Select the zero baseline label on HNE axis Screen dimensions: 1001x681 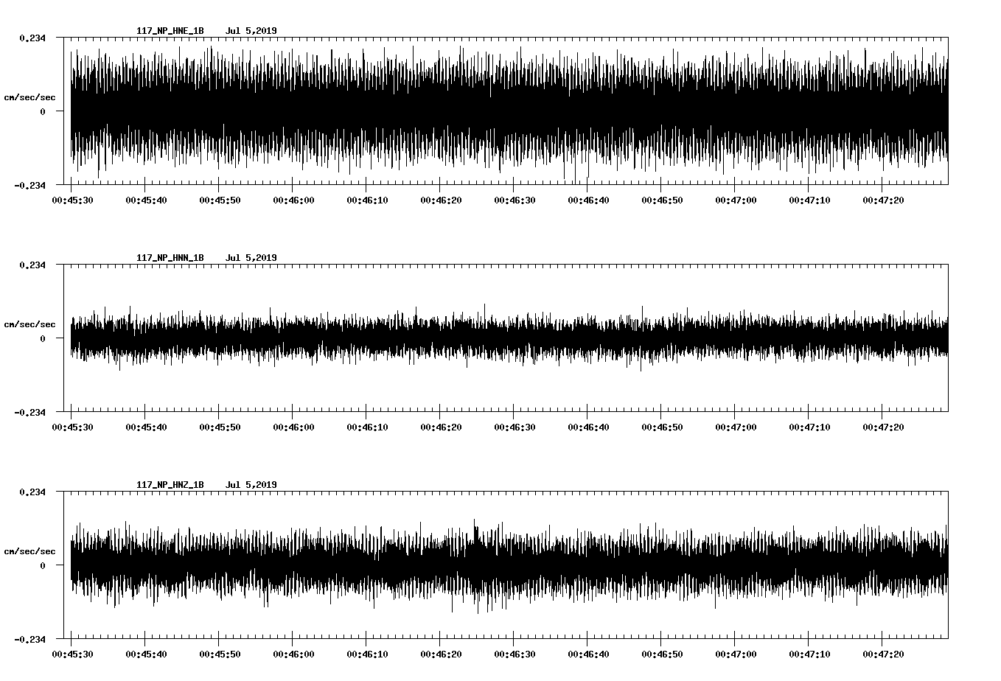(x=43, y=111)
